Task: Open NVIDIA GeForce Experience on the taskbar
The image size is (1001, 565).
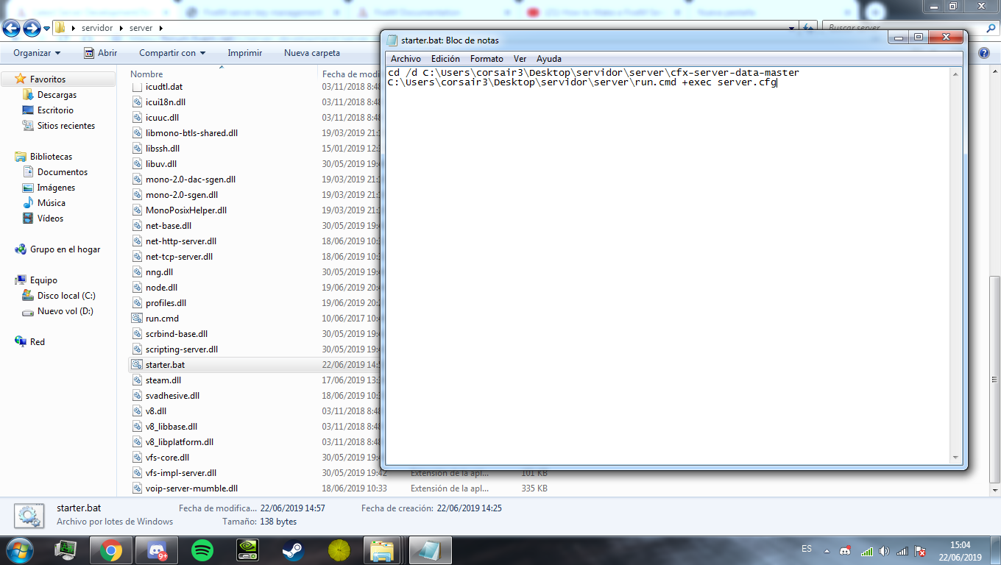Action: [x=248, y=550]
